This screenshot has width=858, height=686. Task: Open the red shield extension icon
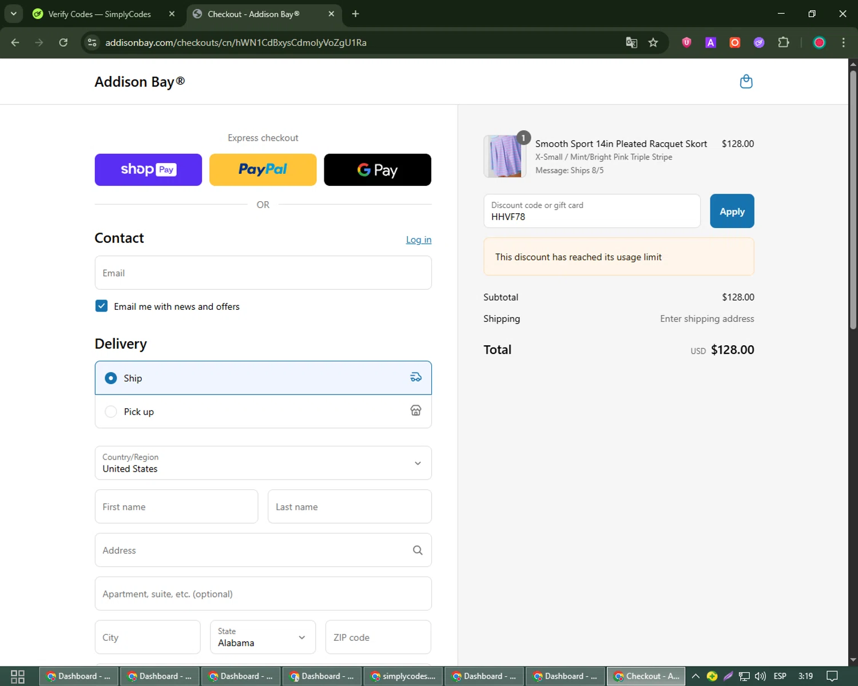click(686, 42)
